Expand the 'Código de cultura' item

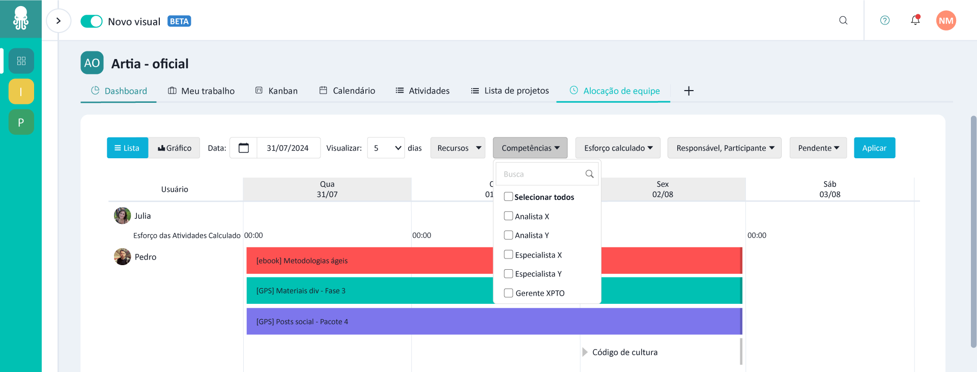click(x=584, y=352)
